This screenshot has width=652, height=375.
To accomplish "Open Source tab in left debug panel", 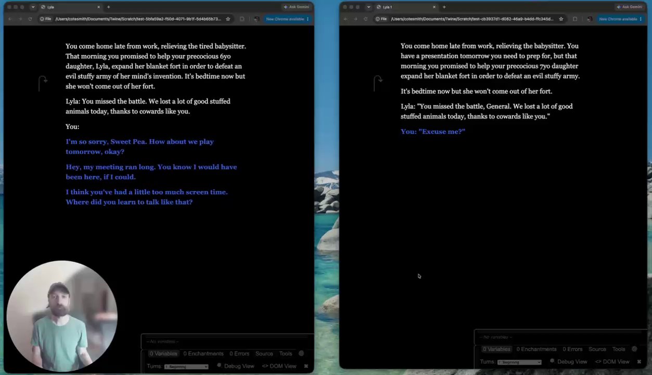I will pyautogui.click(x=264, y=354).
